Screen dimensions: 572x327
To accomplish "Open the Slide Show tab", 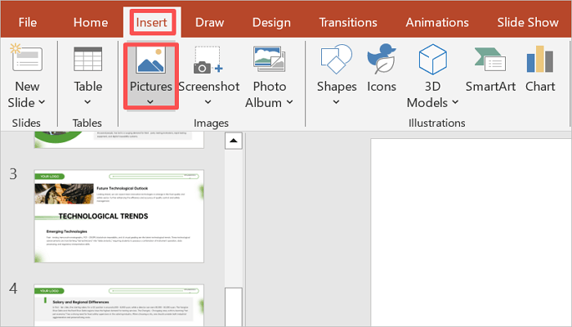I will (528, 23).
